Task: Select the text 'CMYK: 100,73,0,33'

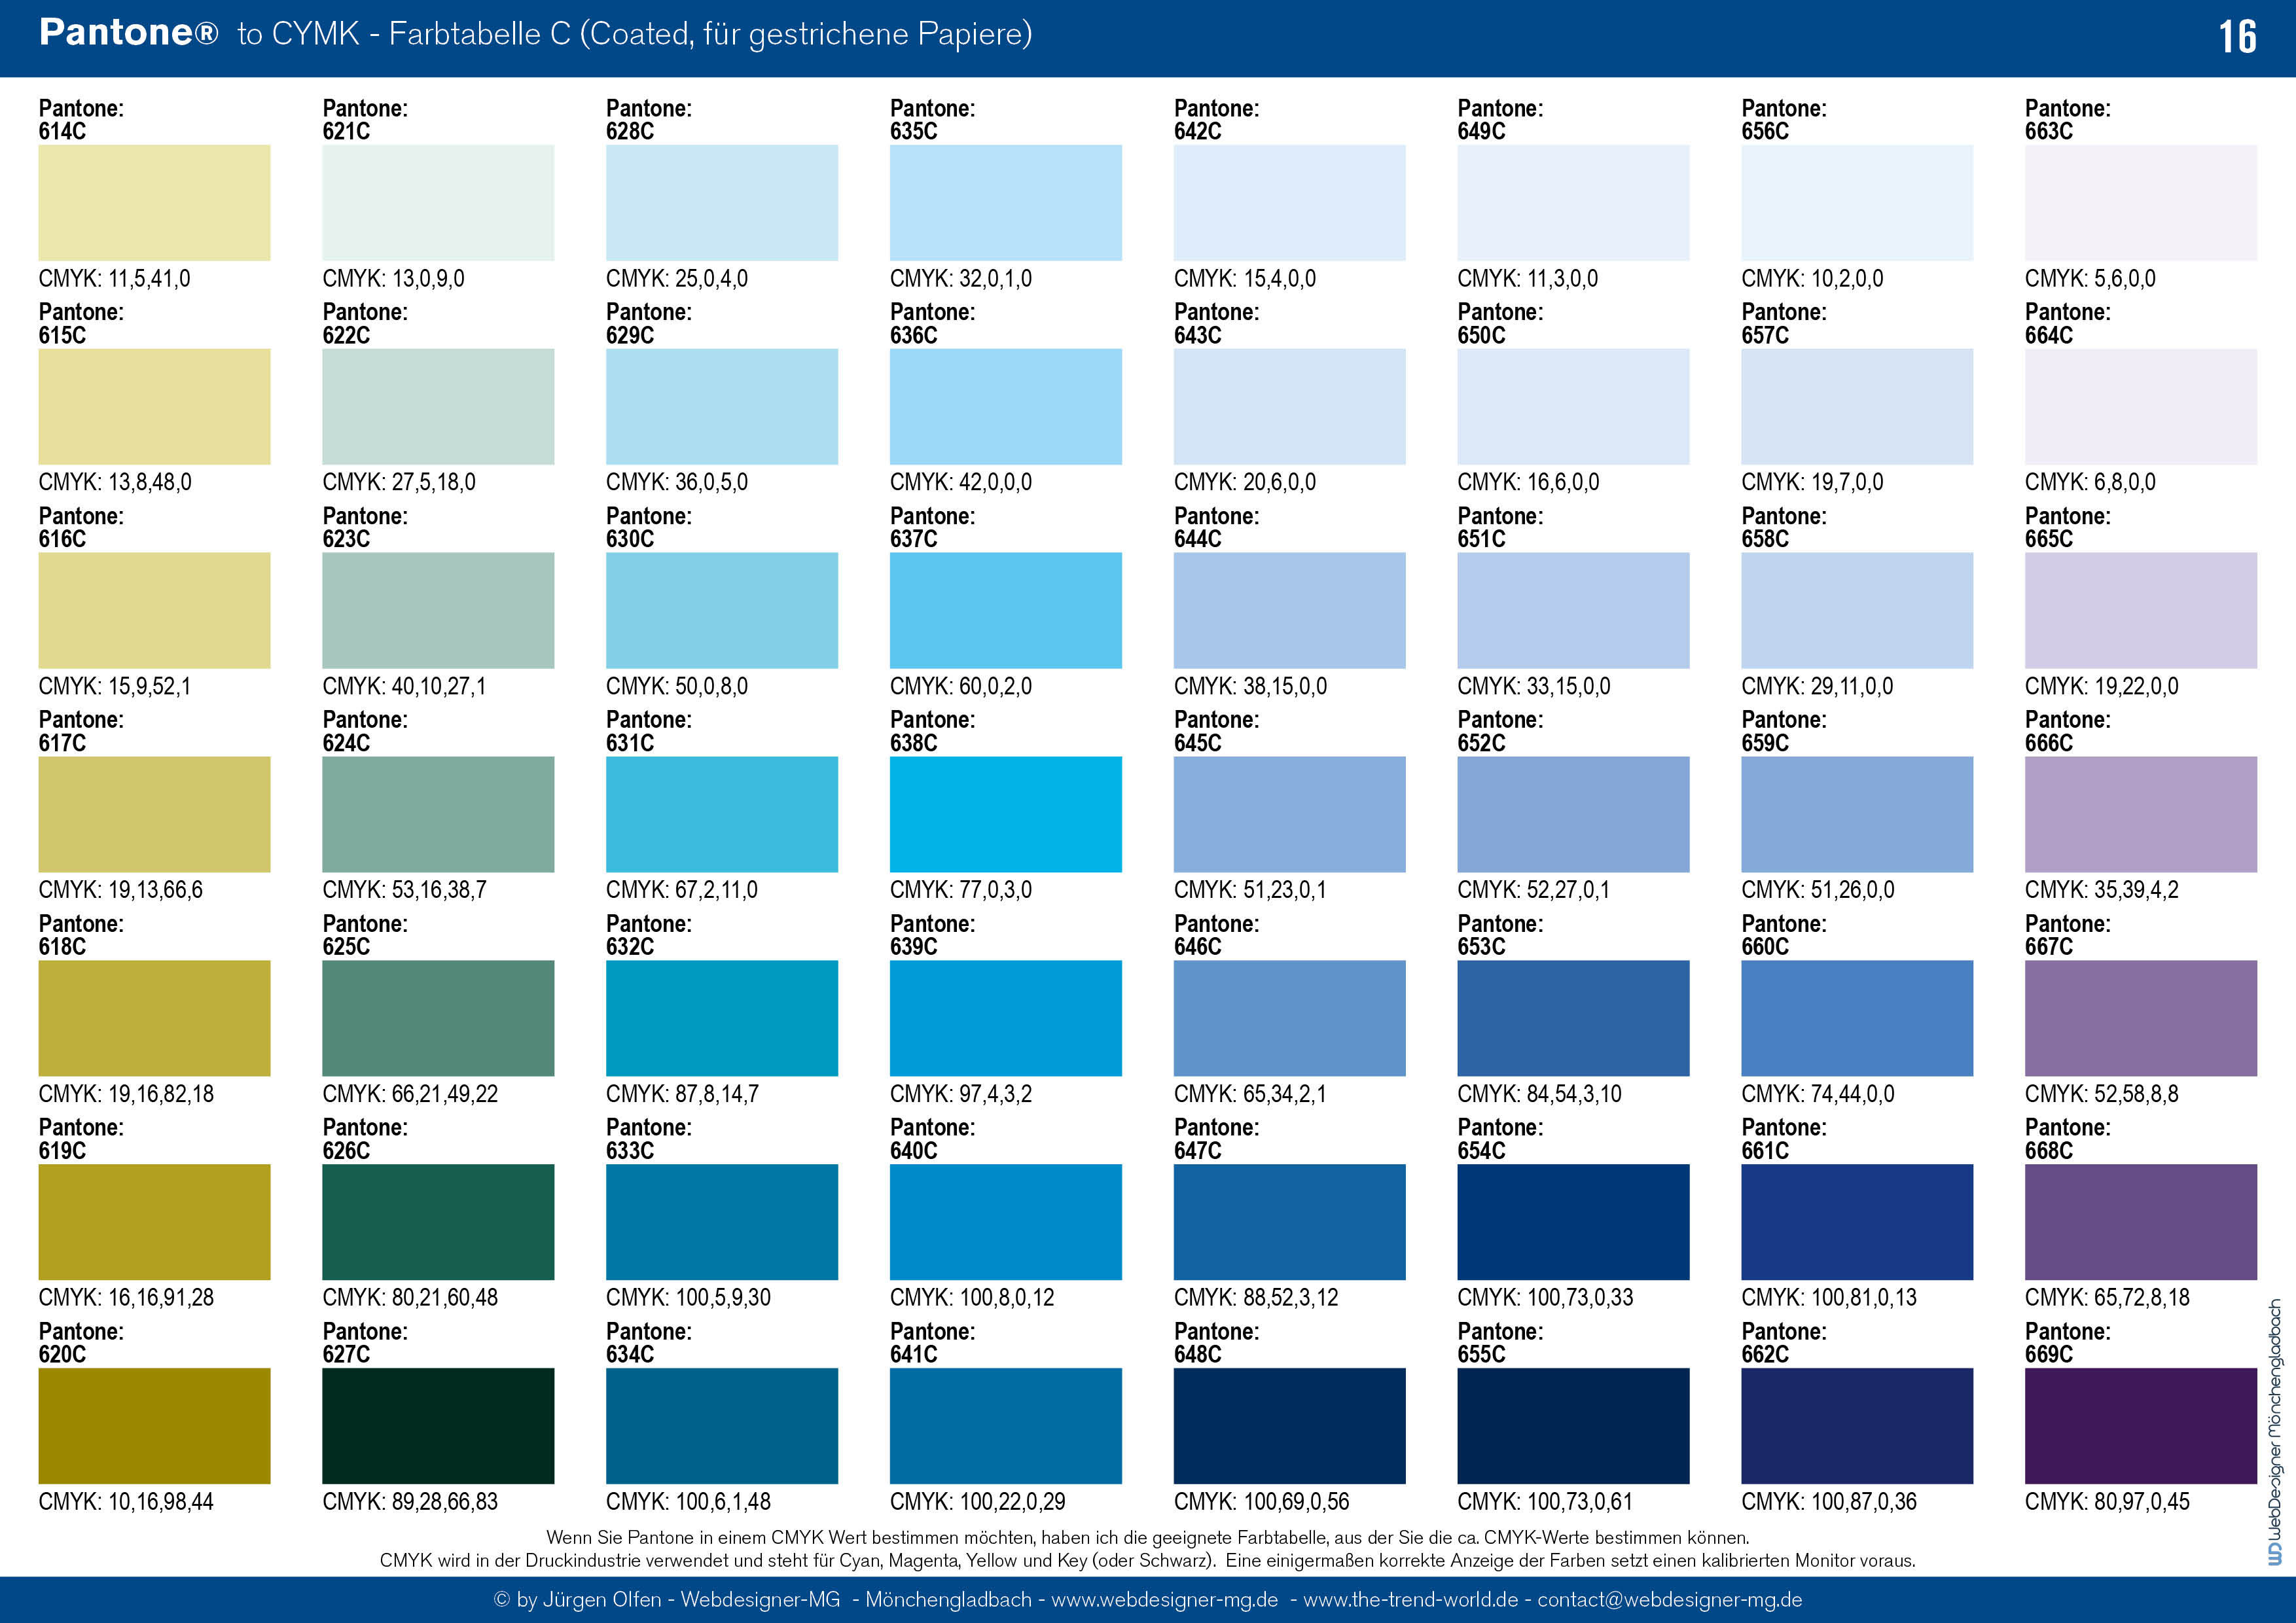Action: (1545, 1298)
